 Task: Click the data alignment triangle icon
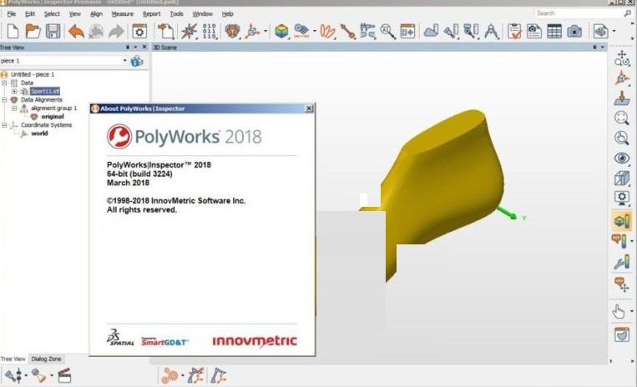[x=232, y=31]
